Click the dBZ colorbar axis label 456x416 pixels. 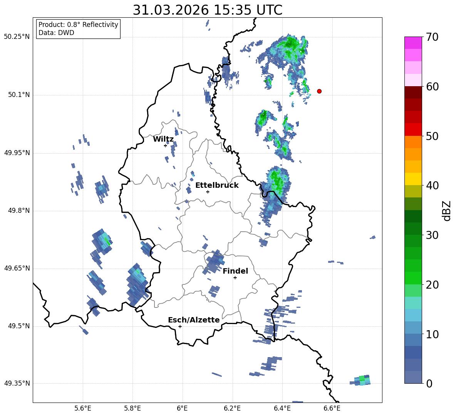click(446, 211)
